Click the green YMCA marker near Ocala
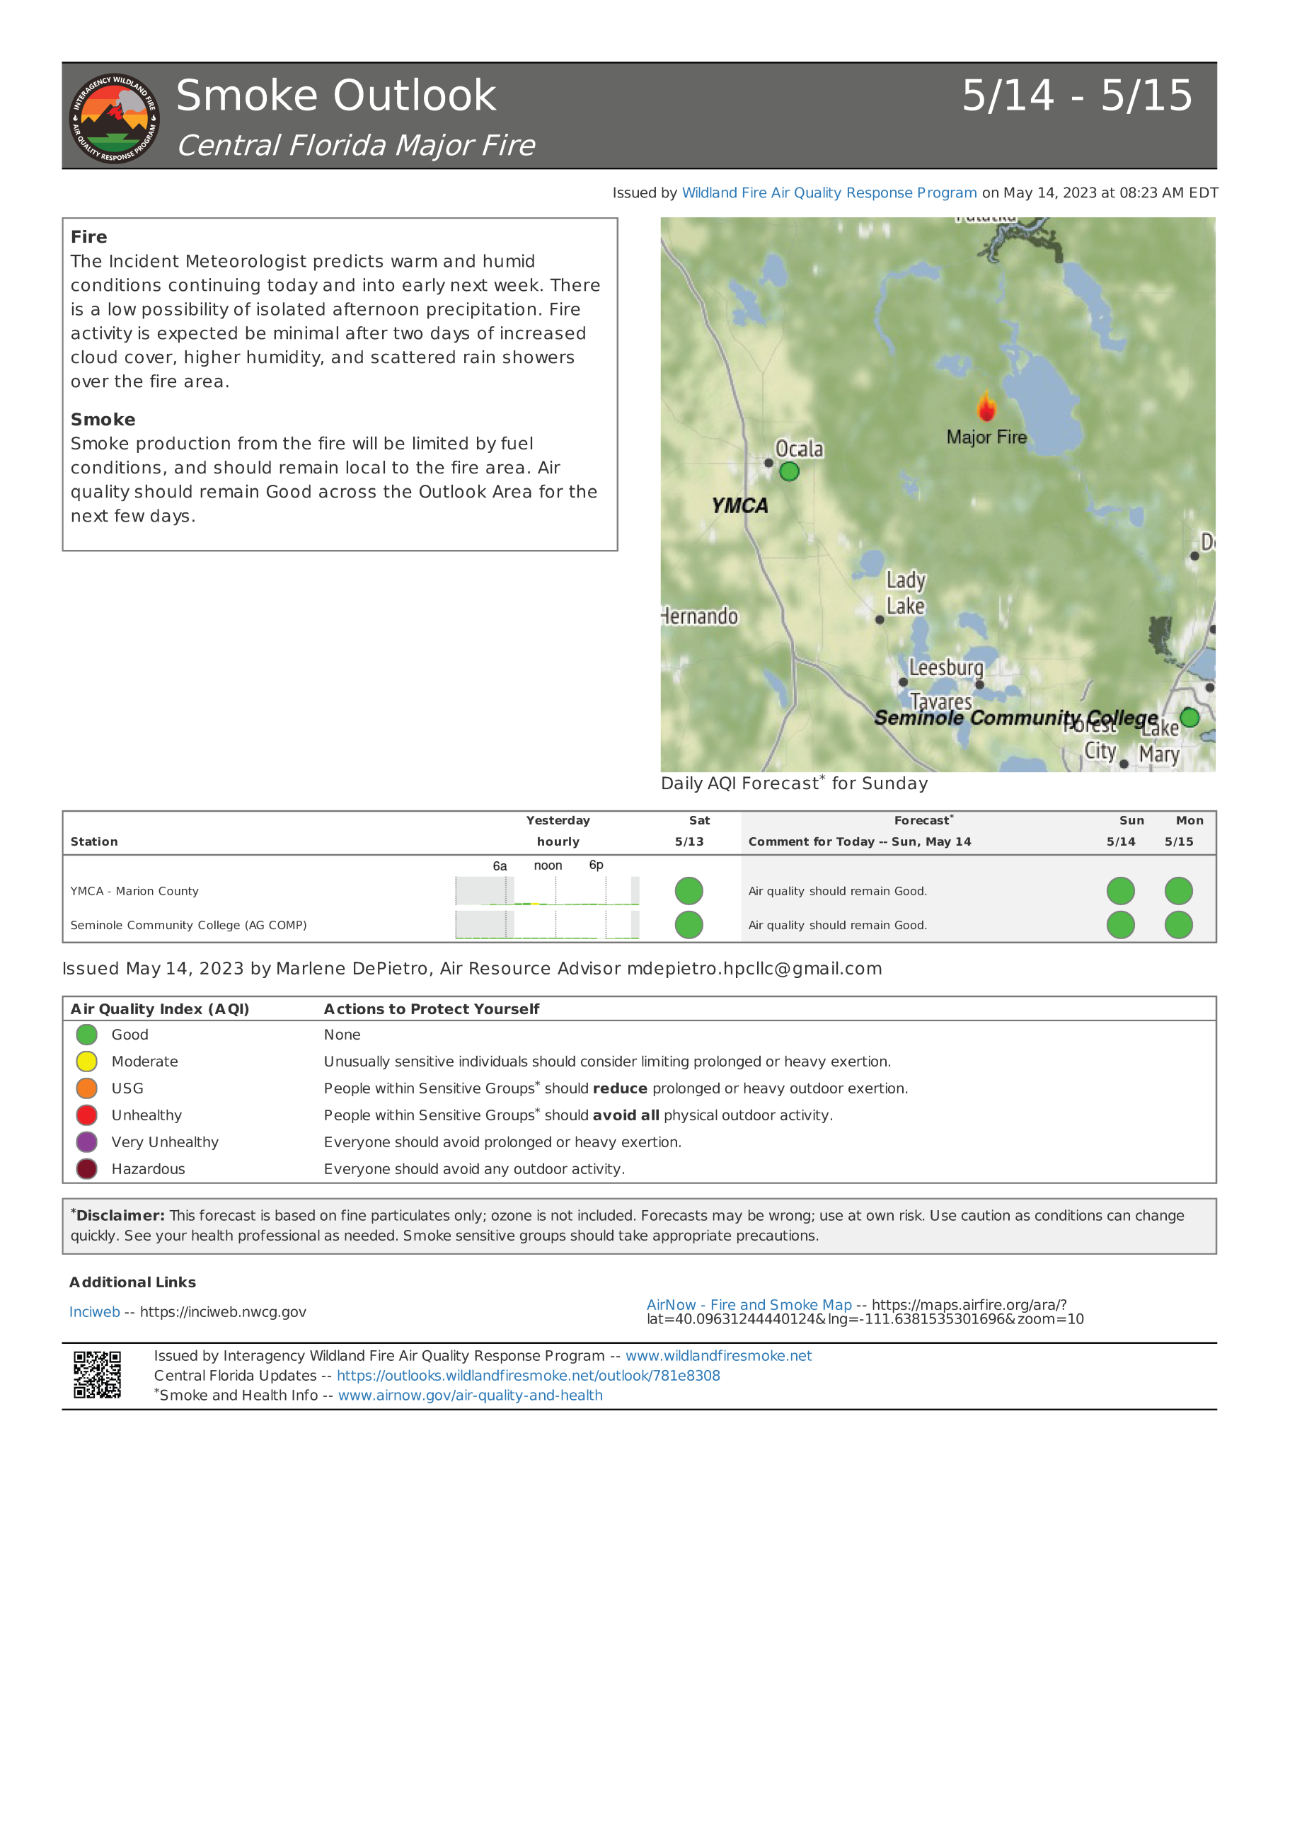The height and width of the screenshot is (1840, 1302). [x=789, y=471]
